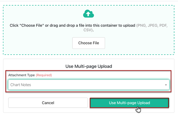Select the Chart Notes value text

point(21,85)
